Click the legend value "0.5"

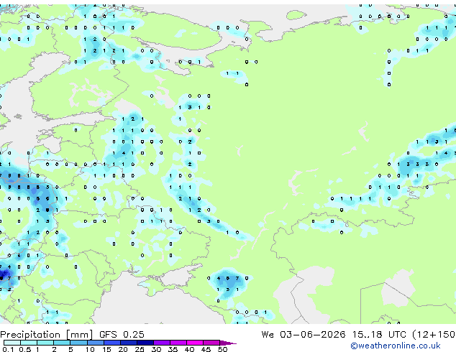(x=25, y=349)
